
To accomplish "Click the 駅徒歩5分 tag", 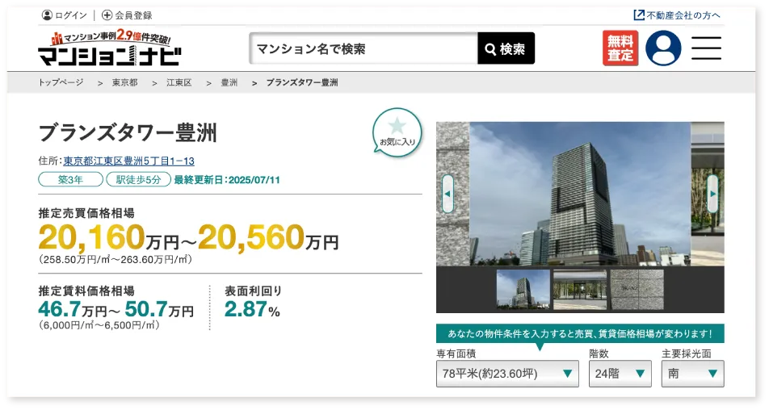I will [139, 180].
